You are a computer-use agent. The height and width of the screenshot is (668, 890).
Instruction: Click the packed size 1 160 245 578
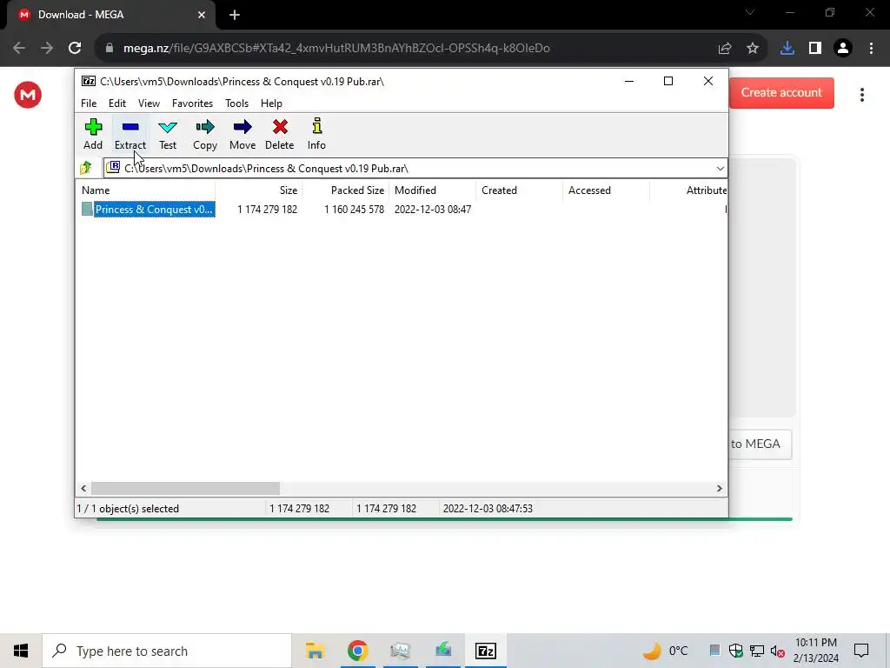355,210
